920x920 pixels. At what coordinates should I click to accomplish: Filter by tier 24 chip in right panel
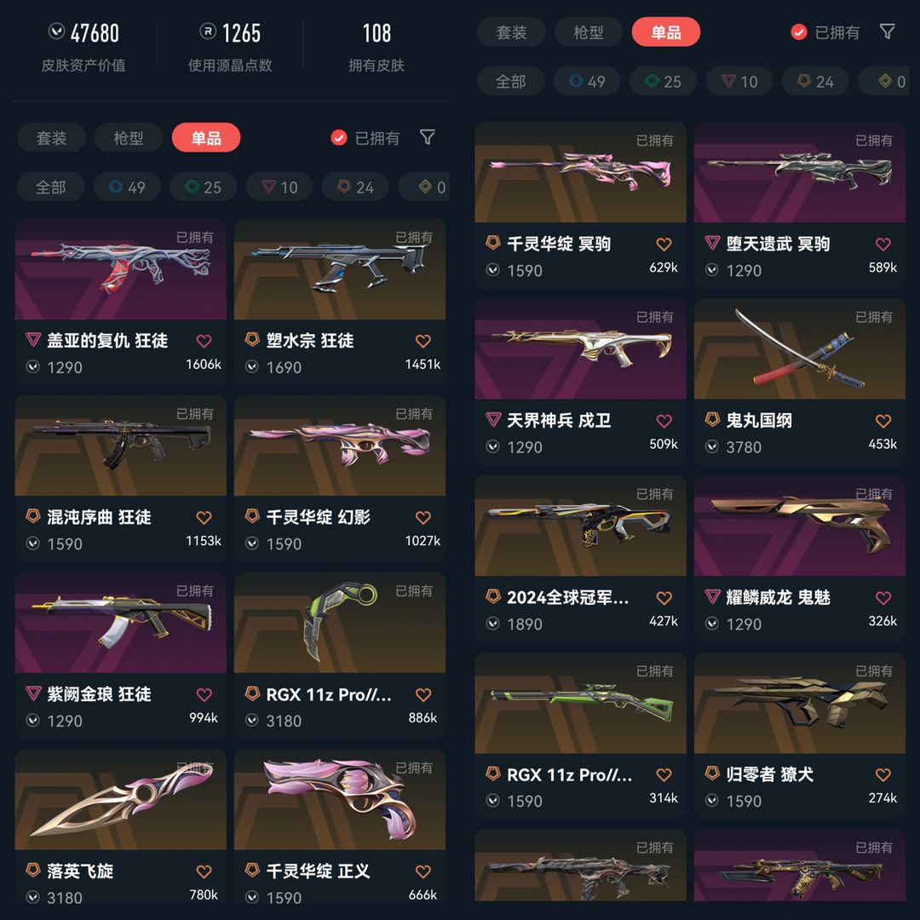click(x=815, y=82)
